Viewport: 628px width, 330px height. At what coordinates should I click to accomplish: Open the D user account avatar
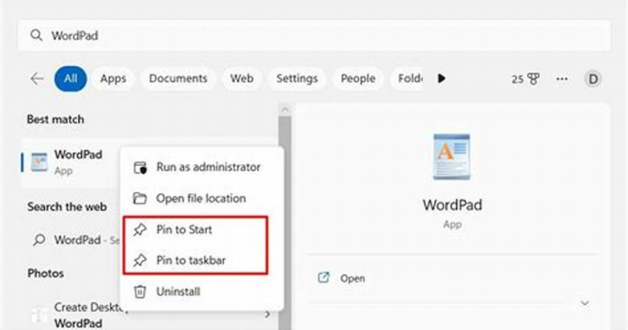[593, 79]
